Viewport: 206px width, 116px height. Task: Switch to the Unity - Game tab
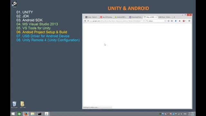tap(91, 17)
